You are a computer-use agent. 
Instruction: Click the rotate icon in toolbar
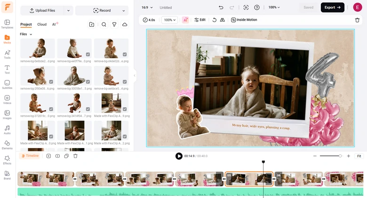[x=215, y=20]
